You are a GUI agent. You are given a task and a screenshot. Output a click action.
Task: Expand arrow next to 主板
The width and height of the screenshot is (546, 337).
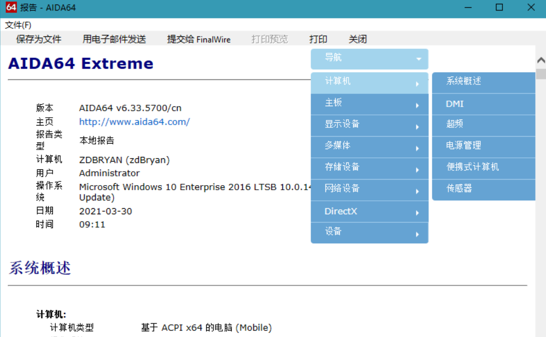click(417, 105)
